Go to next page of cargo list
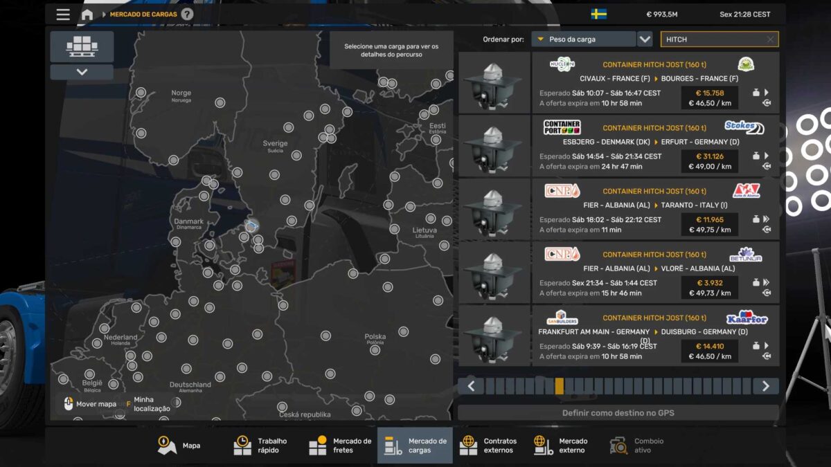 [765, 386]
